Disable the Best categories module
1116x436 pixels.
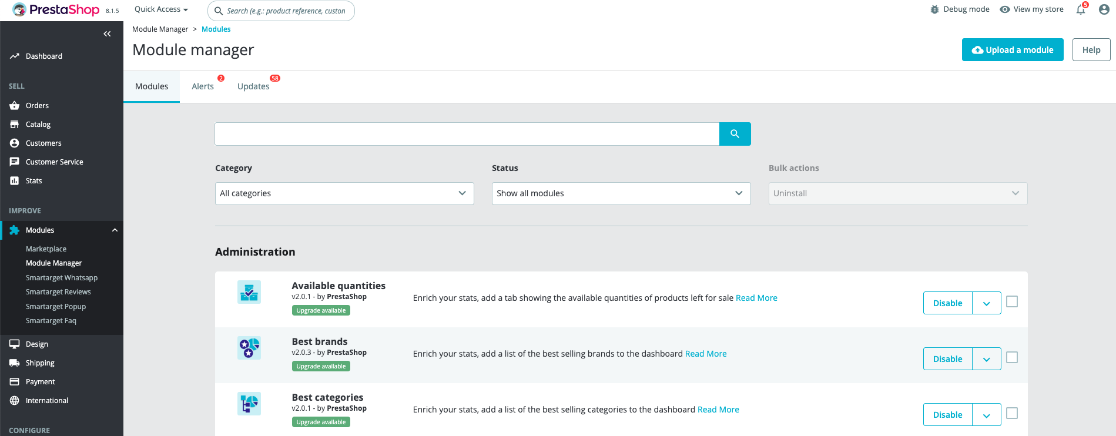948,415
